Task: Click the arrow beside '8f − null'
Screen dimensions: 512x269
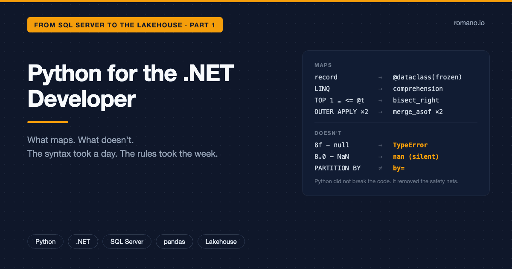Action: pyautogui.click(x=380, y=145)
